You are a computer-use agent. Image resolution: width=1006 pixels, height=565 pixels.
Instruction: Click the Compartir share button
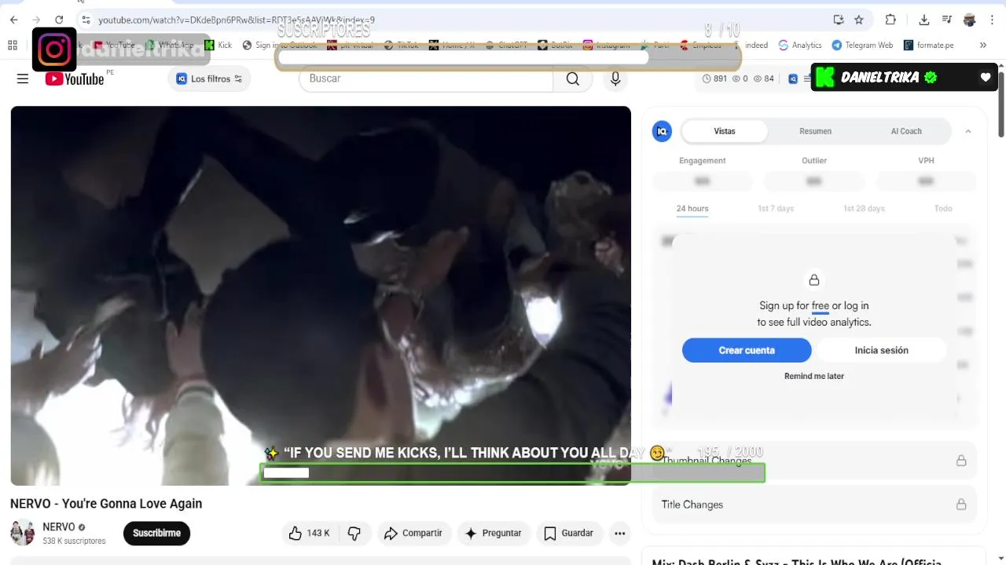413,533
